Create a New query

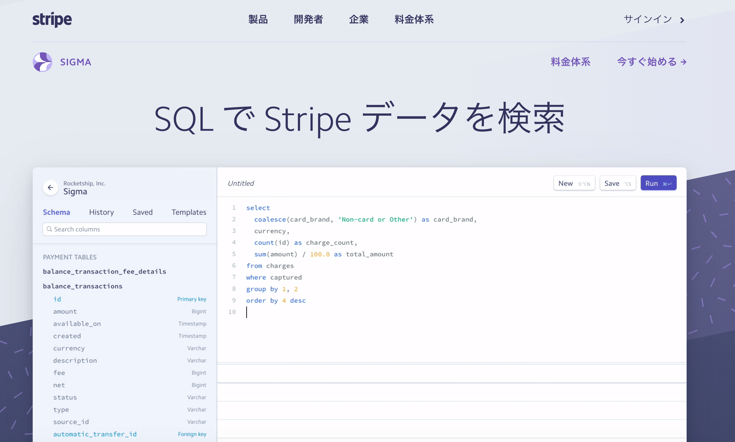coord(574,183)
